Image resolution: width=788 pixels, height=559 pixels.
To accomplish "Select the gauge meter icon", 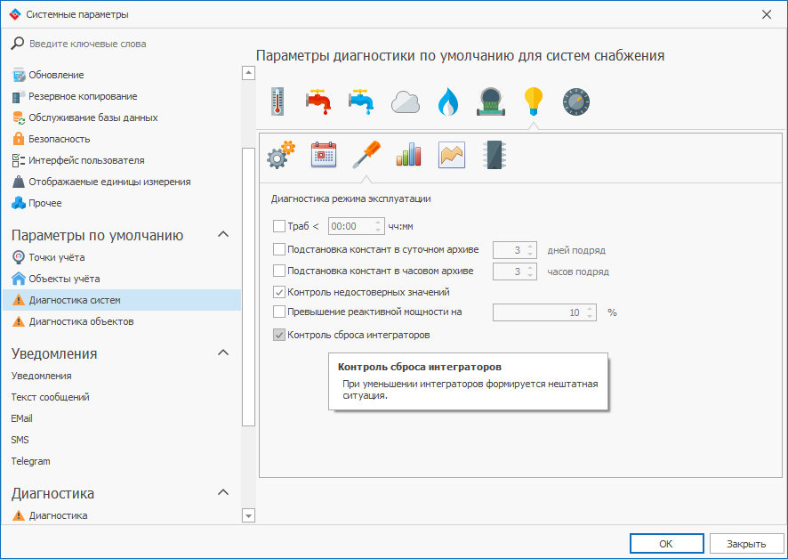I will (576, 101).
